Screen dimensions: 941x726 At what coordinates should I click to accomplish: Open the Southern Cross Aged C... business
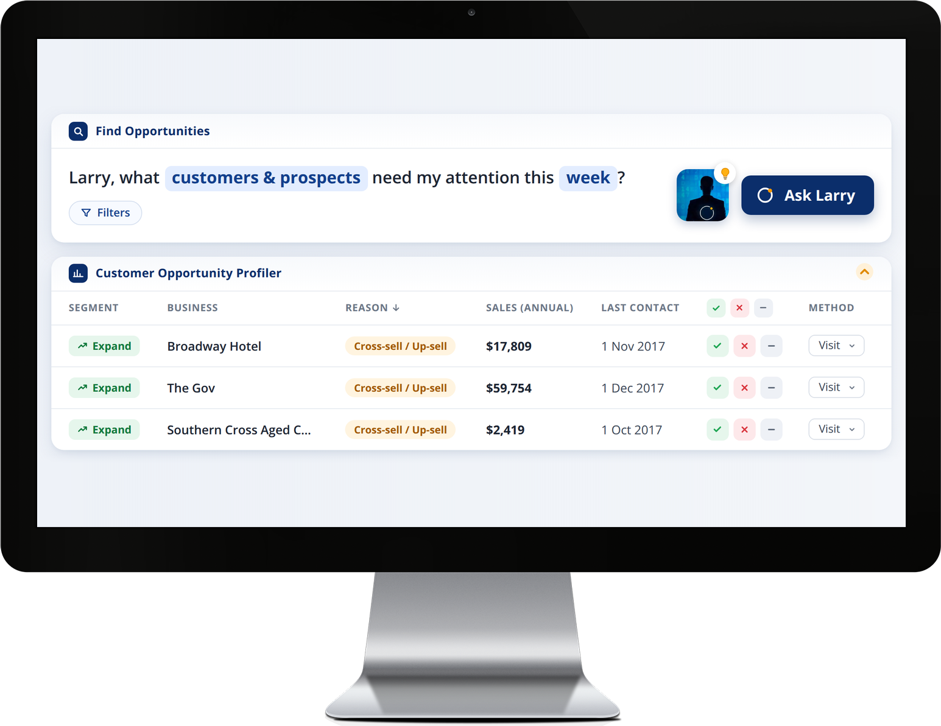click(x=239, y=430)
